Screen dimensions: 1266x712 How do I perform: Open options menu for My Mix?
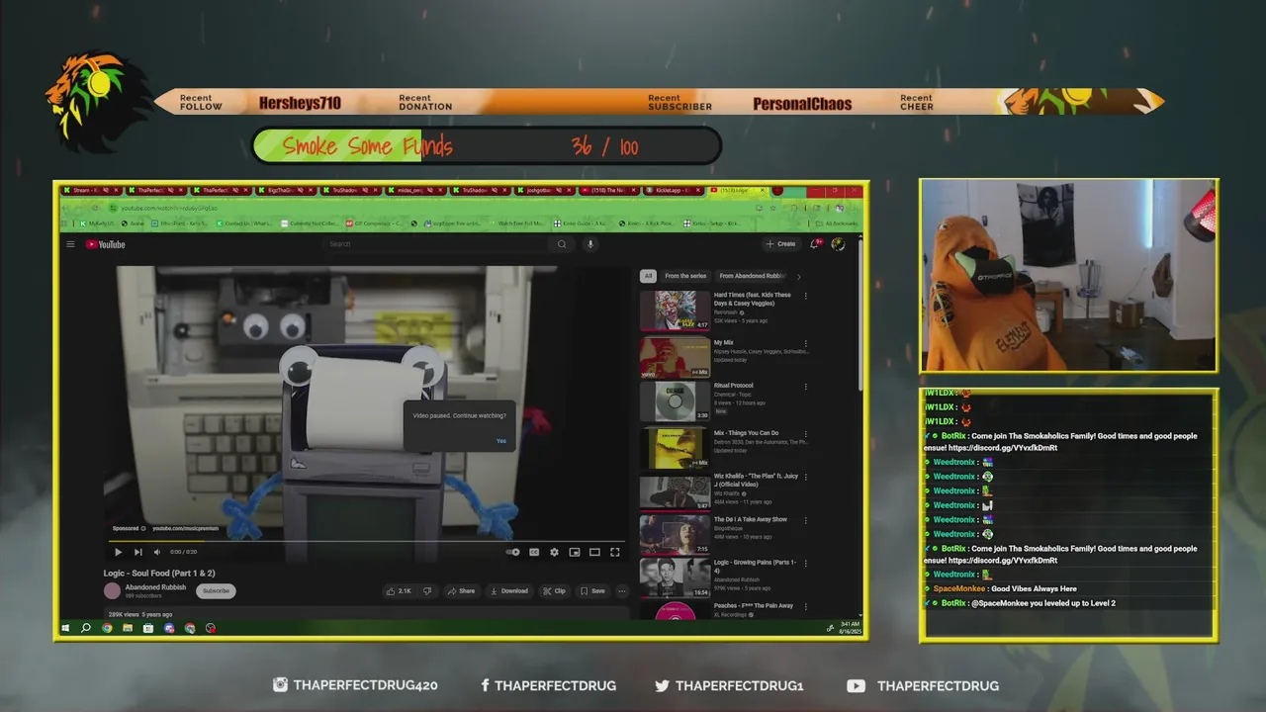(805, 343)
